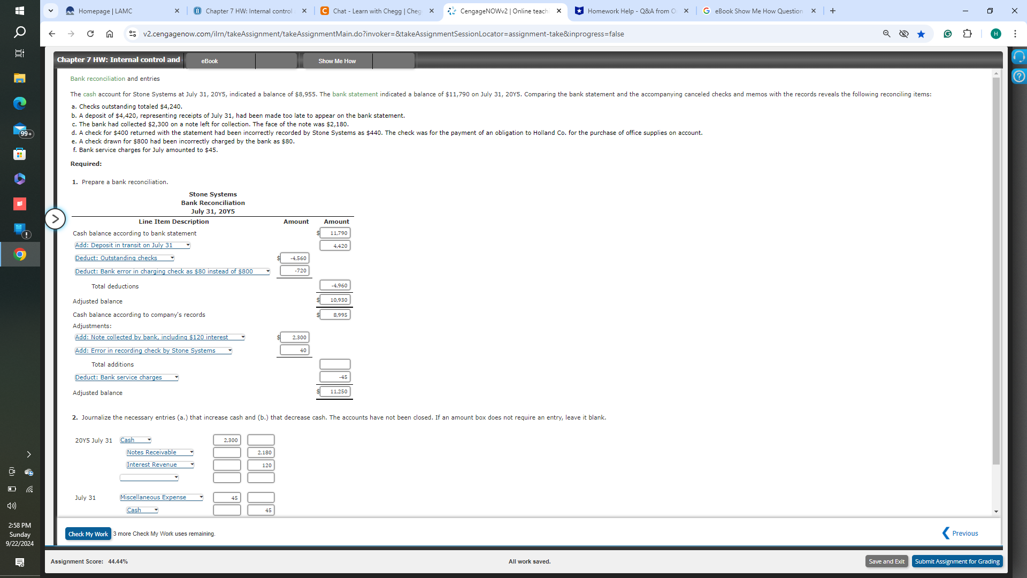Viewport: 1027px width, 578px height.
Task: Open the 'Deduct: Bank service charges' dropdown
Action: click(x=127, y=377)
